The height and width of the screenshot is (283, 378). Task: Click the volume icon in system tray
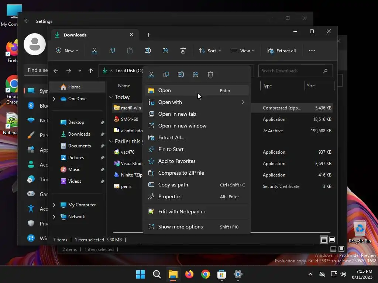[x=343, y=274]
